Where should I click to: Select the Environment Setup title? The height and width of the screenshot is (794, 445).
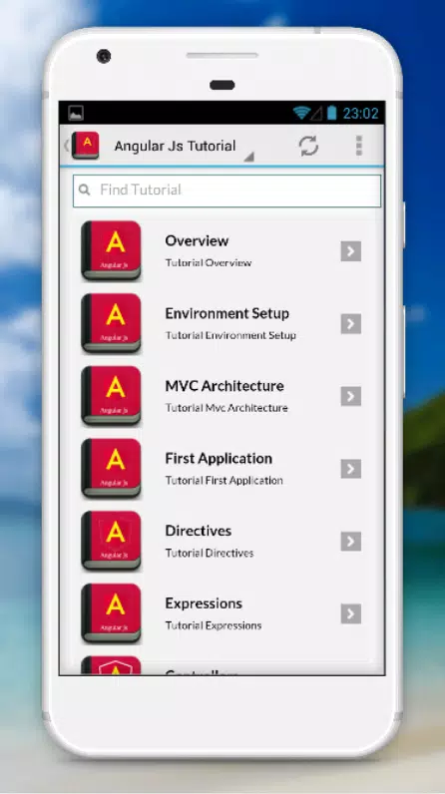click(226, 313)
